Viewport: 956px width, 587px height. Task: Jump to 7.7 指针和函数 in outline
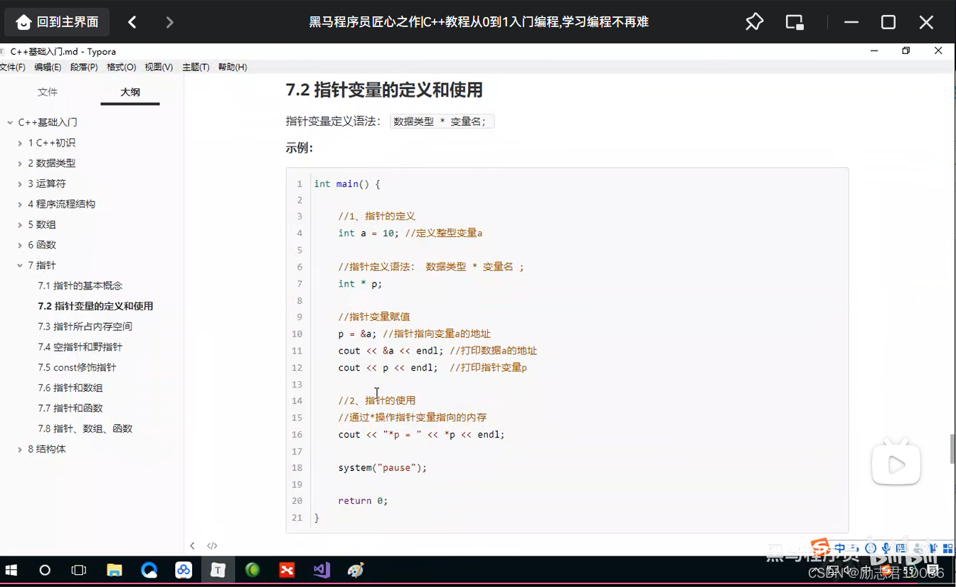[70, 408]
